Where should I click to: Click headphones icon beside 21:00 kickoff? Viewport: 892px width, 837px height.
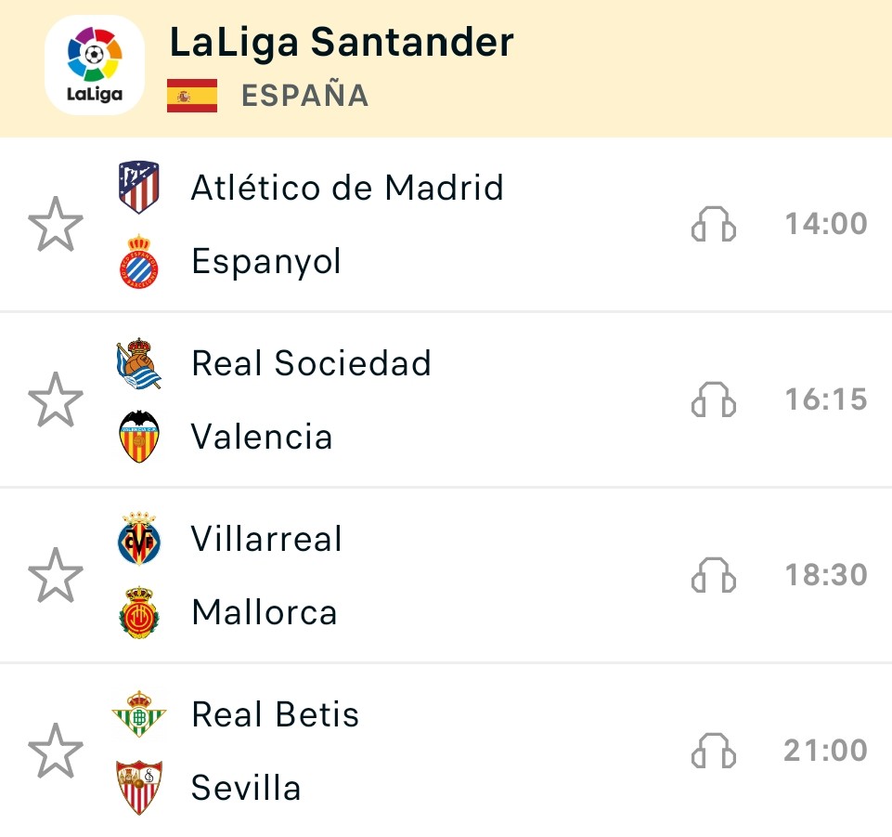click(x=714, y=751)
